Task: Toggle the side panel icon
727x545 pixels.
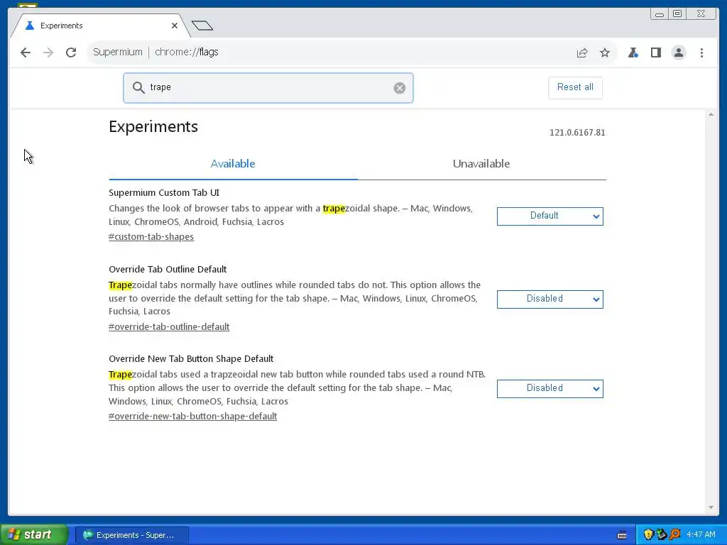Action: [x=655, y=53]
